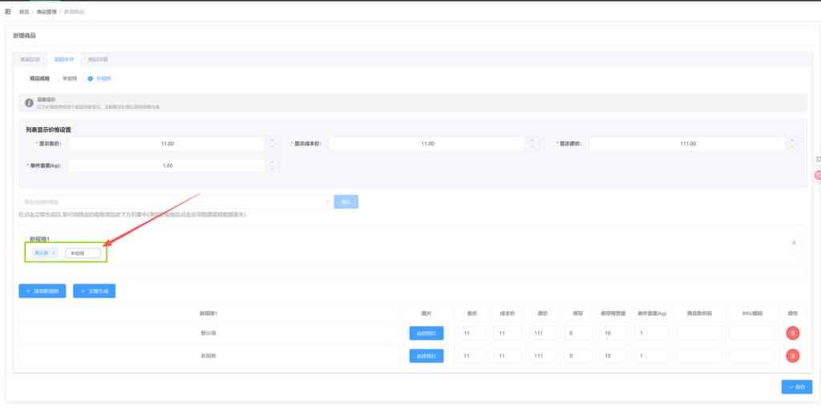This screenshot has width=821, height=416.
Task: Switch to the 商品详情 tab
Action: coord(98,59)
